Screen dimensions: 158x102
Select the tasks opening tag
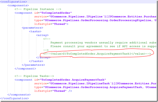click(x=35, y=31)
